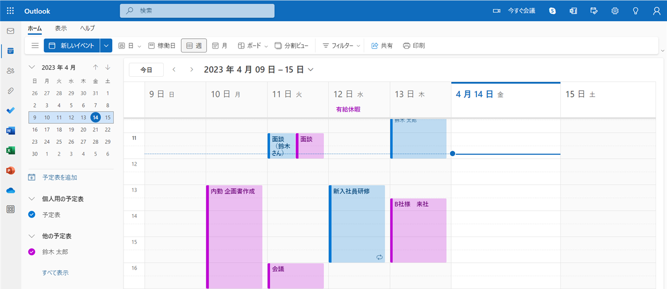
Task: Switch to the 表示 tab
Action: 61,28
